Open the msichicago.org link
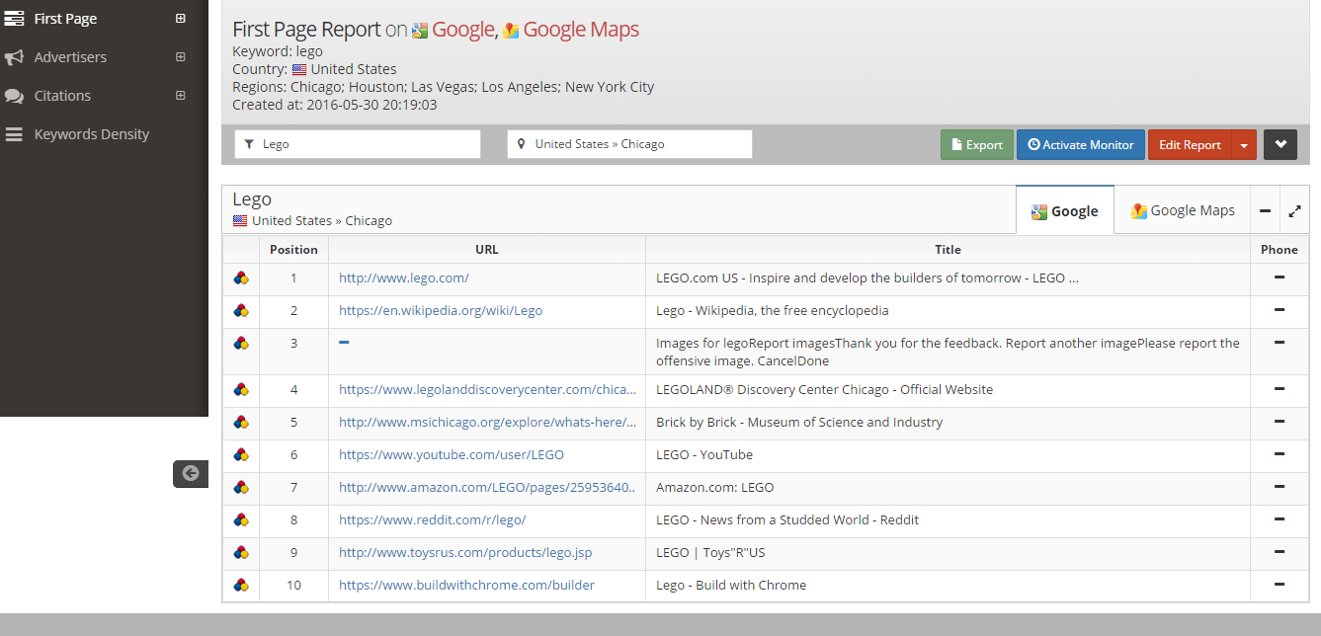Image resolution: width=1321 pixels, height=636 pixels. point(487,422)
